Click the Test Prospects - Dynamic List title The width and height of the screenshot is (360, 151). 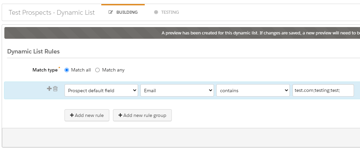point(52,13)
